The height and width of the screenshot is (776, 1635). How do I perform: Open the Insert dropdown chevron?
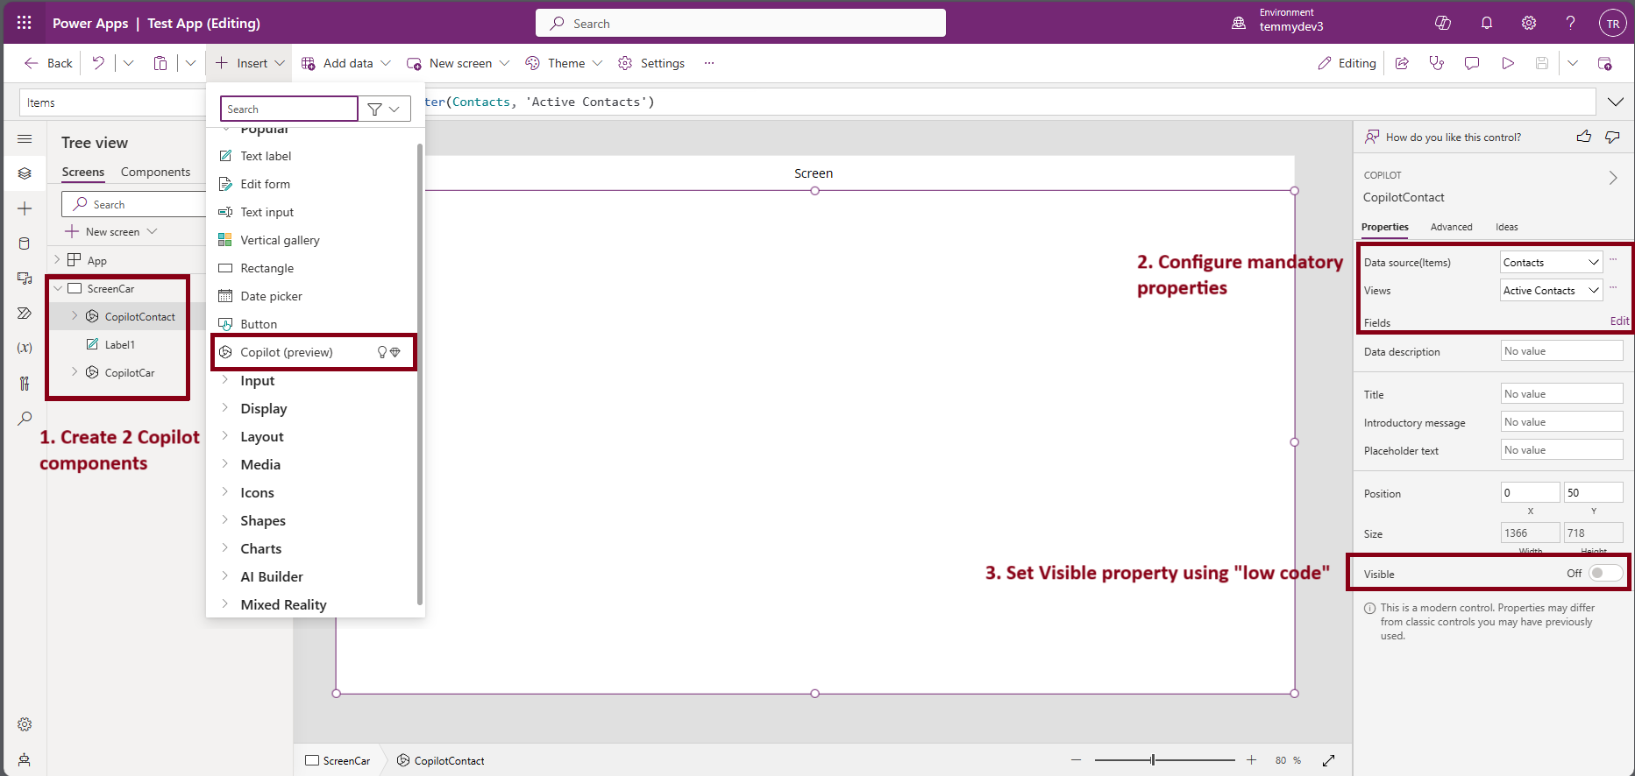280,63
